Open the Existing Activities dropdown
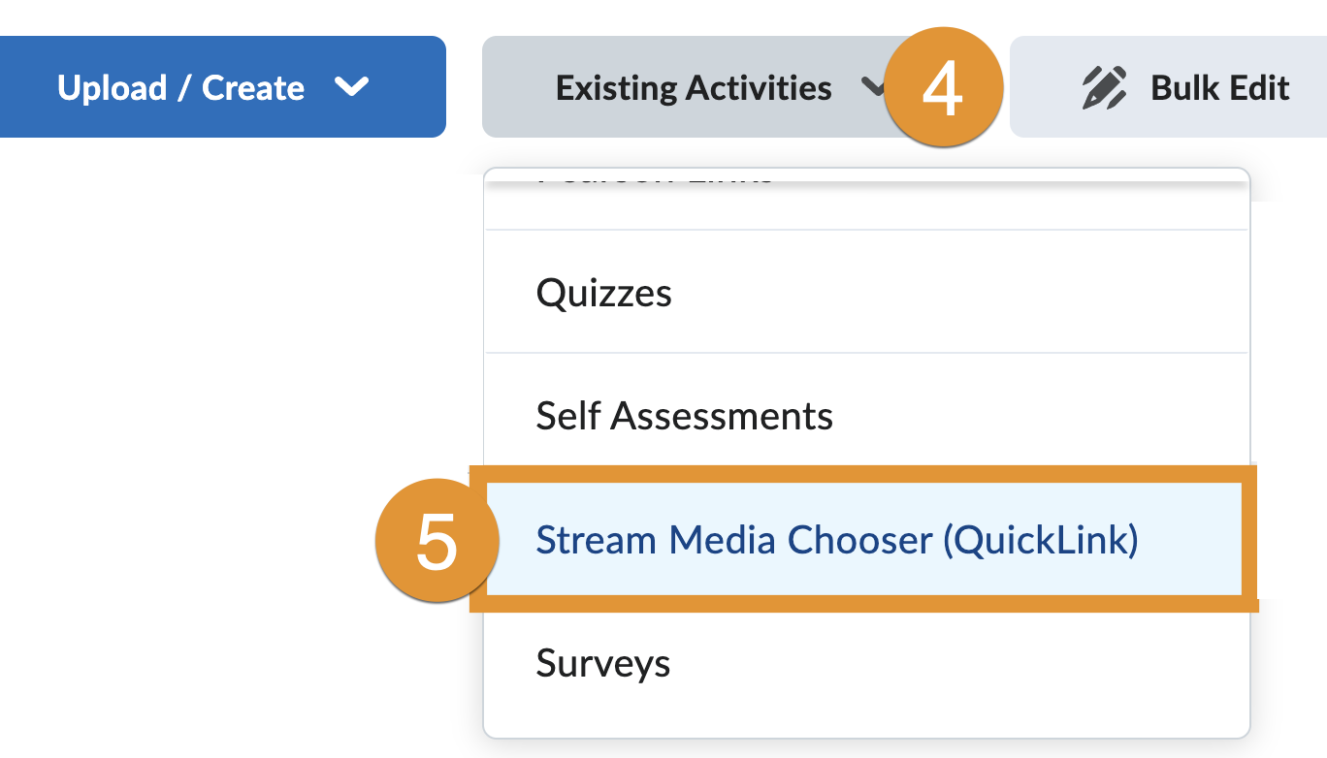The width and height of the screenshot is (1327, 758). (x=693, y=88)
